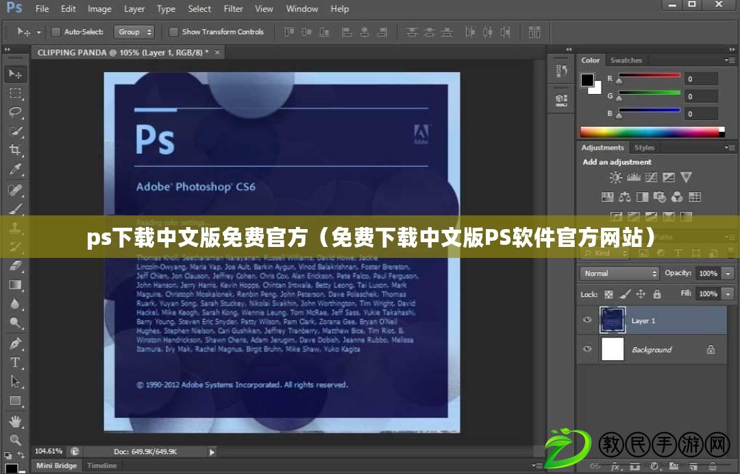Toggle lock all padlock icon
This screenshot has width=740, height=474.
pyautogui.click(x=657, y=294)
